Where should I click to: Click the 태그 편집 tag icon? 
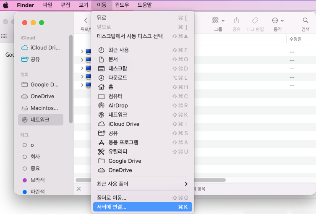pyautogui.click(x=255, y=21)
